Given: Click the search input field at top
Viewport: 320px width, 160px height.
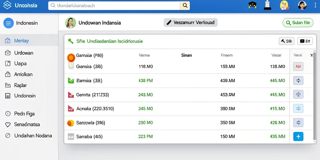Looking at the screenshot, I should coord(114,6).
